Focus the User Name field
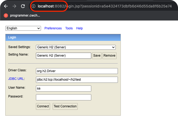This screenshot has height=129, width=178. [x=64, y=88]
